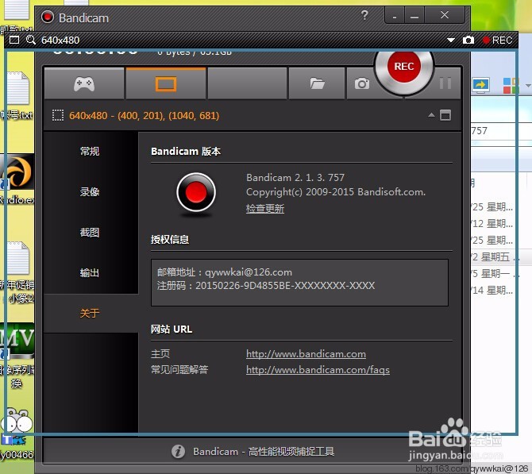Select the screen rectangle recording mode tab

tap(166, 83)
